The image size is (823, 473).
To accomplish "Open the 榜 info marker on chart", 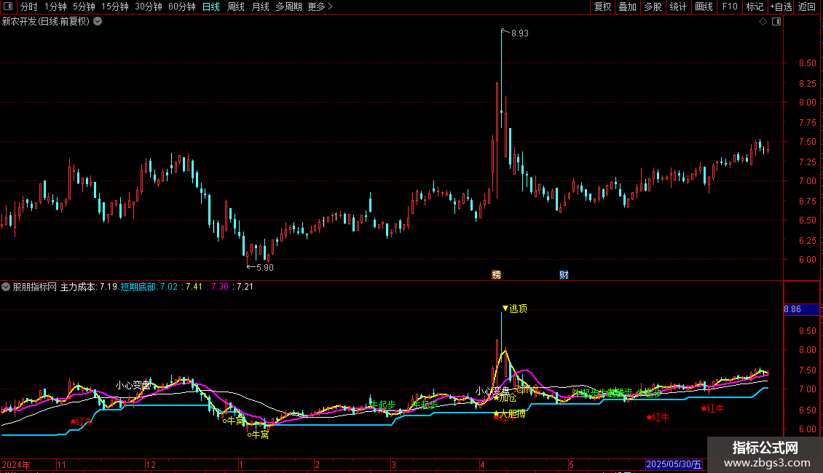I will click(496, 275).
